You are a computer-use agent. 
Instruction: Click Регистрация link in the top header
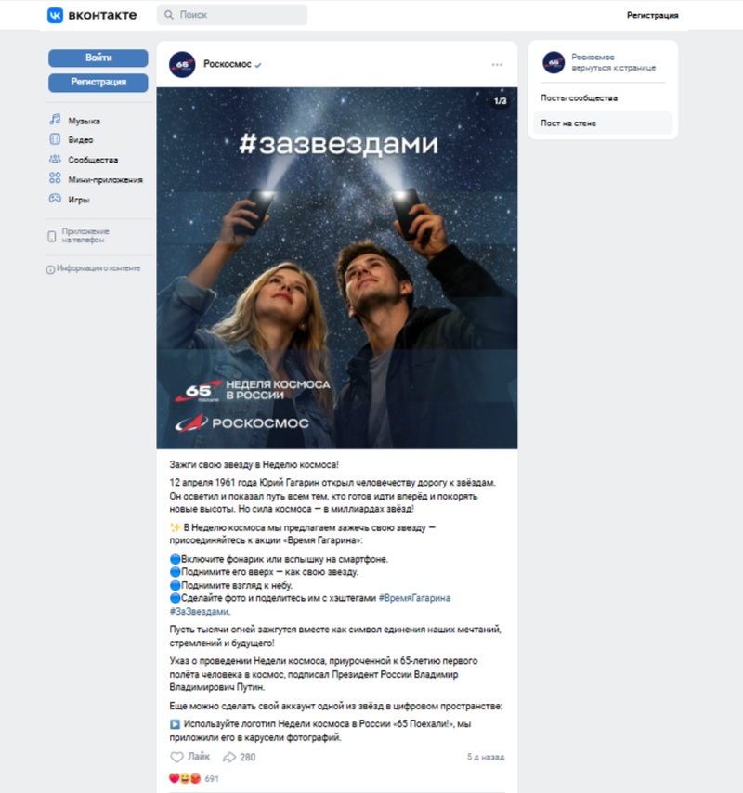point(652,15)
